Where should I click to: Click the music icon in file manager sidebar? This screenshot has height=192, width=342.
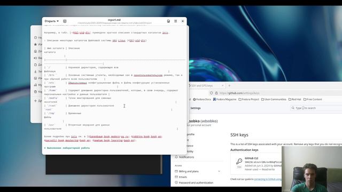[x=35, y=85]
